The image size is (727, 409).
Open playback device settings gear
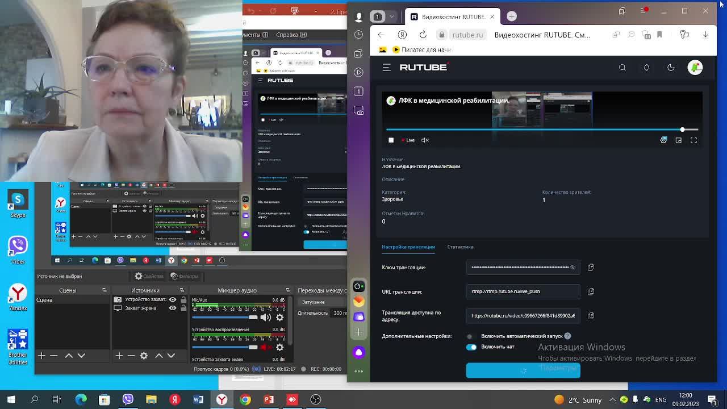point(279,347)
